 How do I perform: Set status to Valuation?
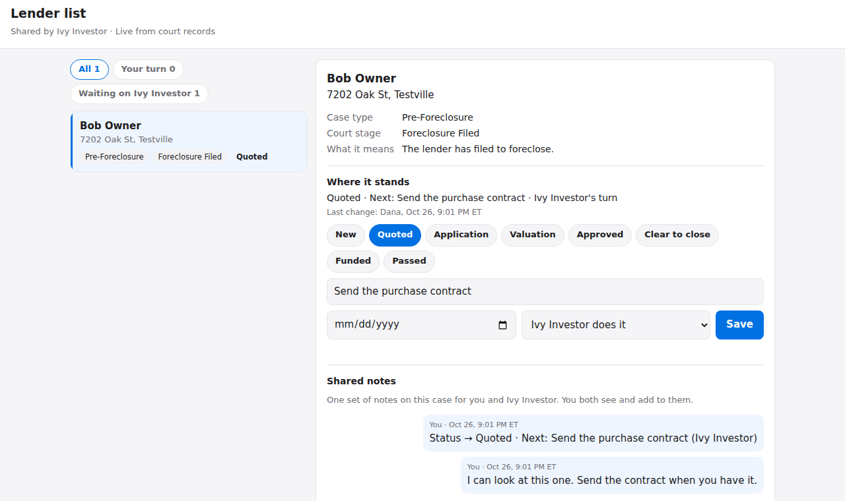coord(533,235)
